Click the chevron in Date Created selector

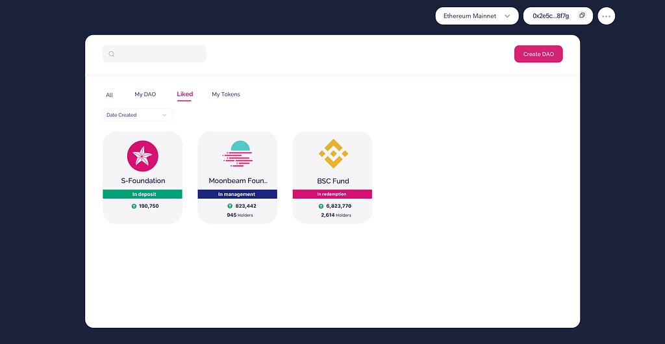tap(164, 115)
